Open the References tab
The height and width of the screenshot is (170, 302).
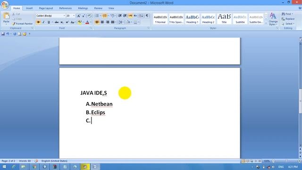tap(66, 8)
